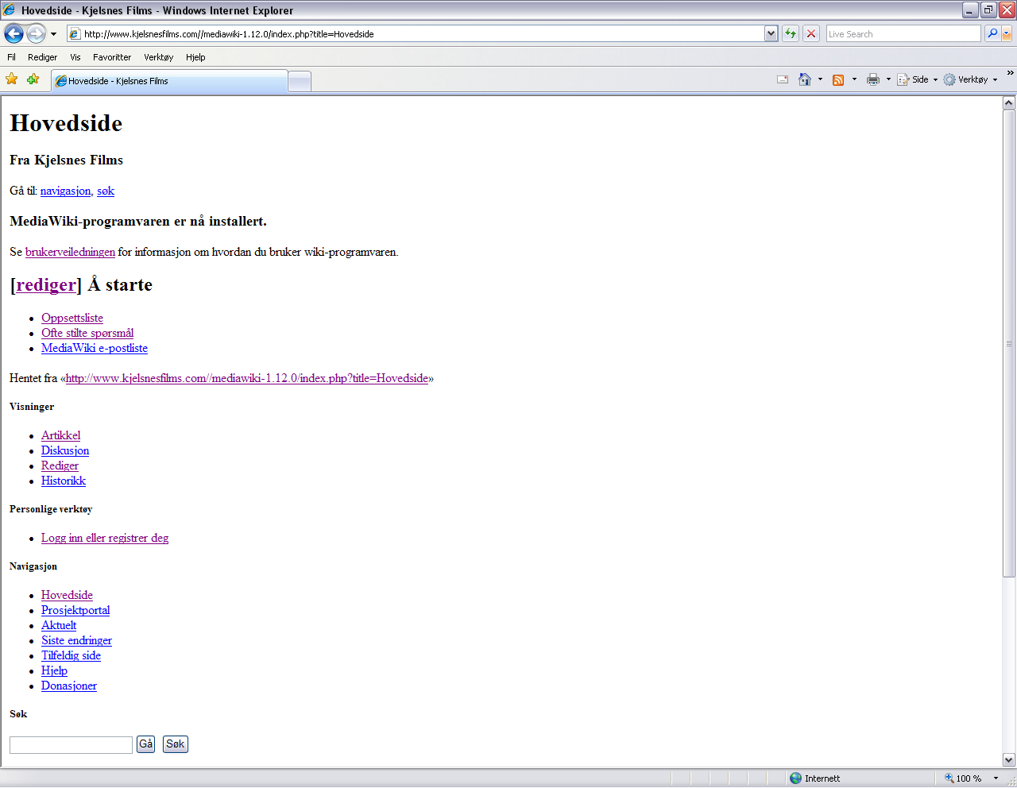Screen dimensions: 1017x788
Task: Click the RSS feeds icon
Action: pos(838,79)
